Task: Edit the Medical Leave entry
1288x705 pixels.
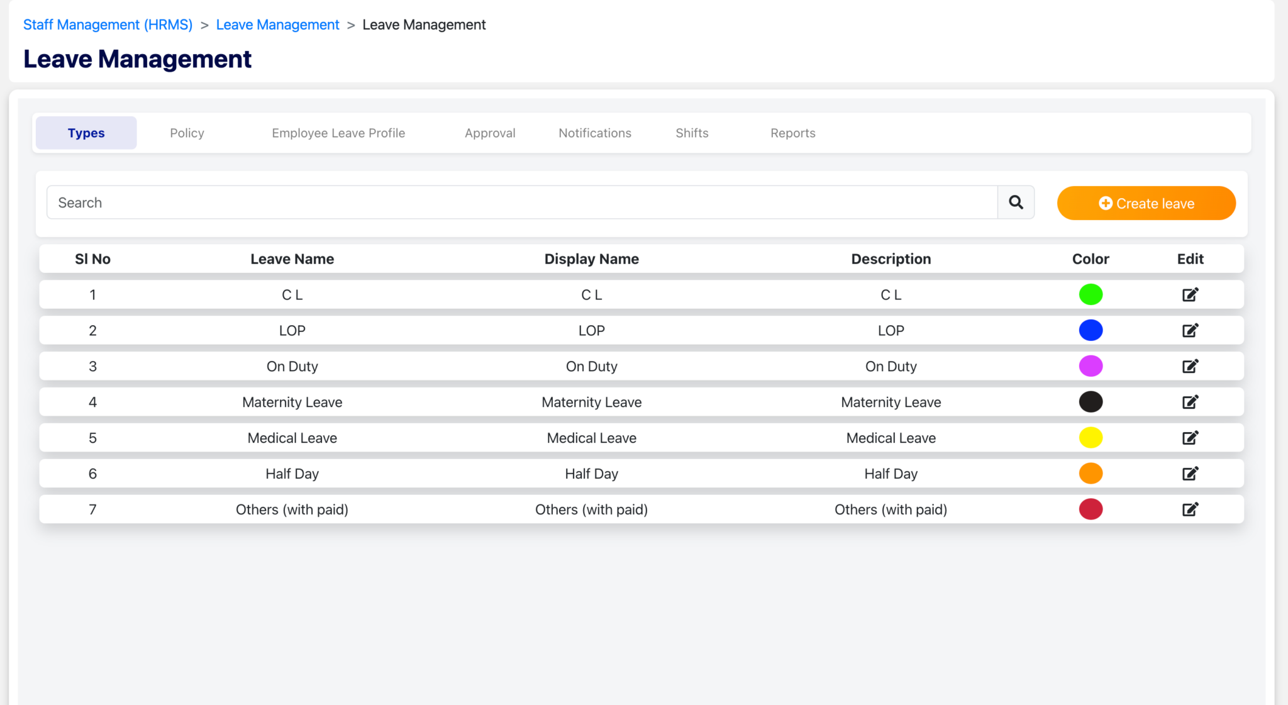Action: click(1190, 438)
